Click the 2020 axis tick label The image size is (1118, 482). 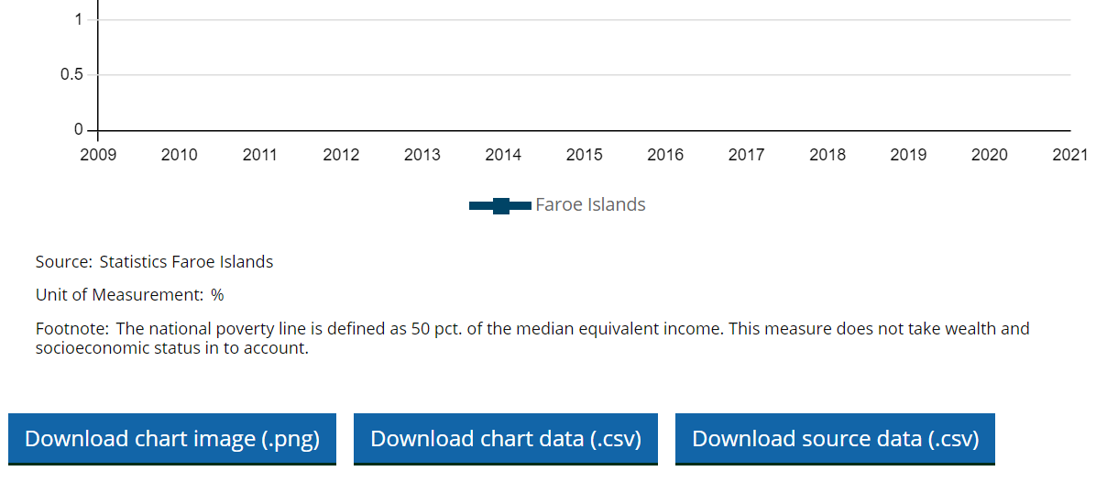click(x=990, y=155)
